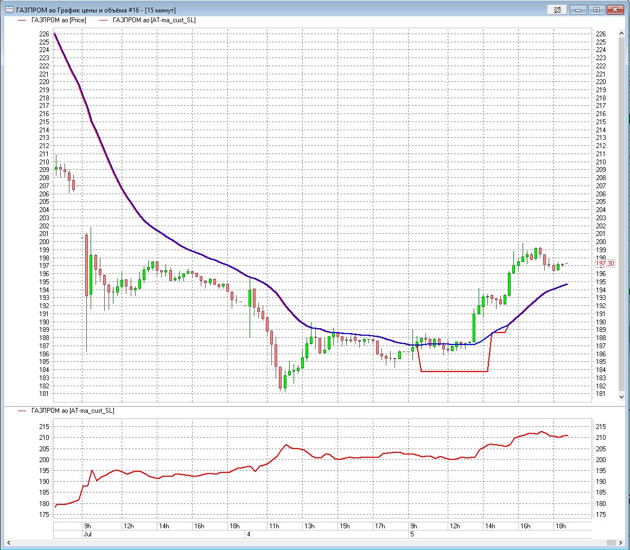Click the horizontal scrollbar right arrow
Screen dimensions: 630x550
(x=621, y=542)
